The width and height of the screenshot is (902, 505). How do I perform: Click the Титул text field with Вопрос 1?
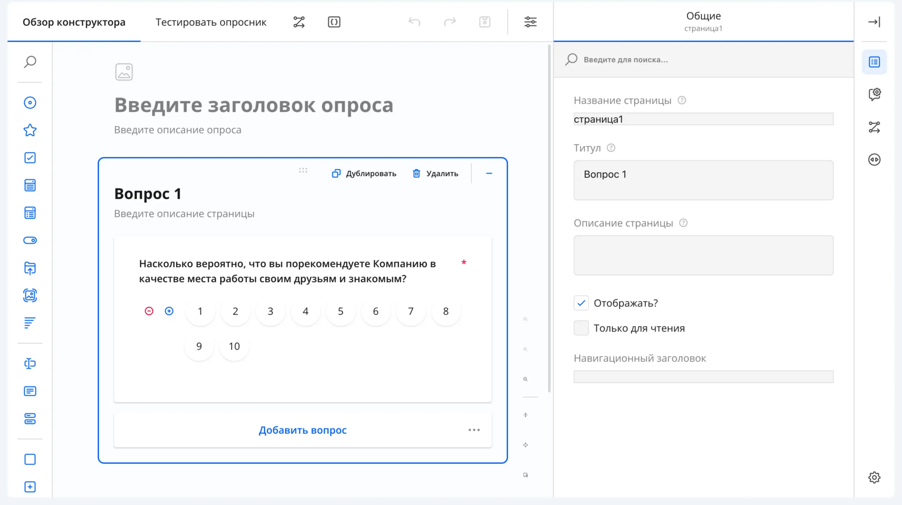[703, 180]
